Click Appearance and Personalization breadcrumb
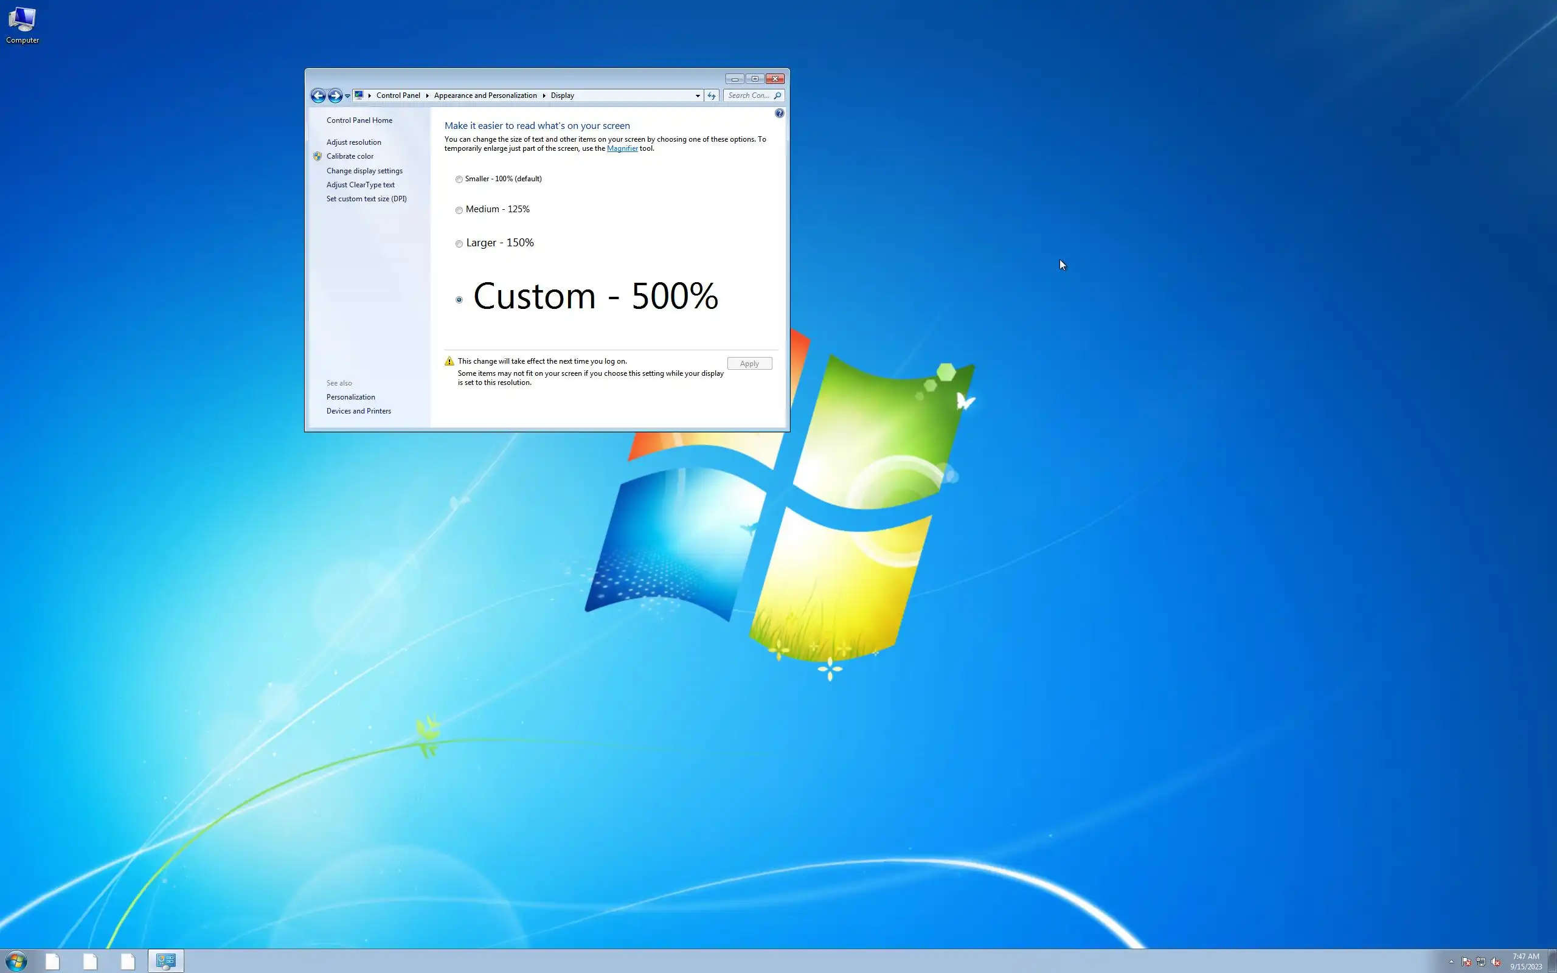 (x=485, y=95)
